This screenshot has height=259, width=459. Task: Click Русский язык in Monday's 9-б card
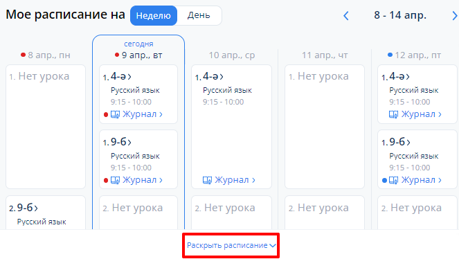click(42, 222)
